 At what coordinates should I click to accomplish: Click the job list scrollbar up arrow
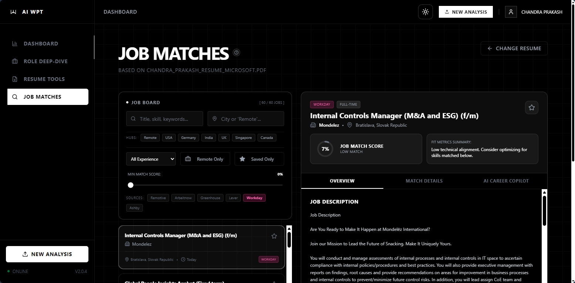pos(289,228)
